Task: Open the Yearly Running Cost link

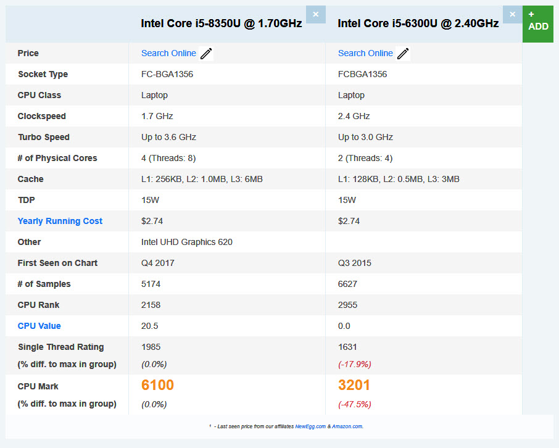Action: point(60,221)
